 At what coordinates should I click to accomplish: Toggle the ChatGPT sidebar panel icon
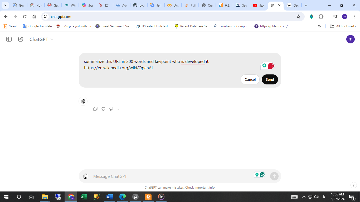[x=9, y=39]
